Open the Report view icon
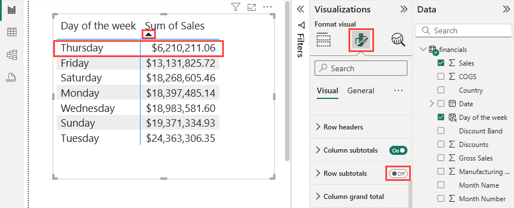514x208 pixels. click(12, 9)
